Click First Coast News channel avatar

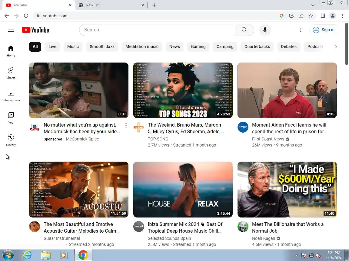(x=243, y=127)
